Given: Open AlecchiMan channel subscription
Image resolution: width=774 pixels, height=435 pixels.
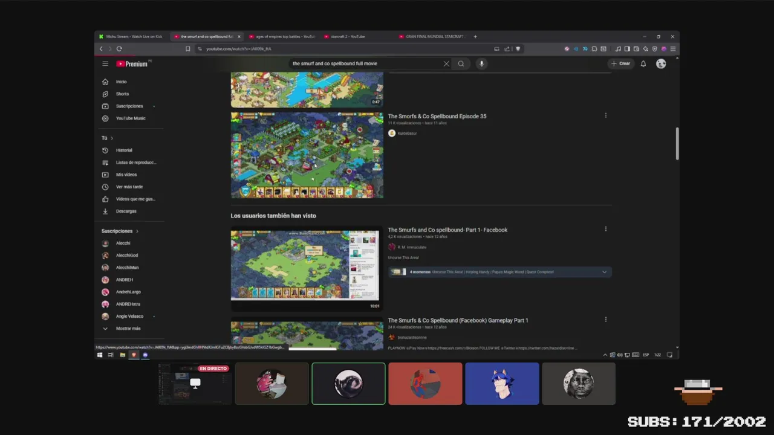Looking at the screenshot, I should click(128, 267).
